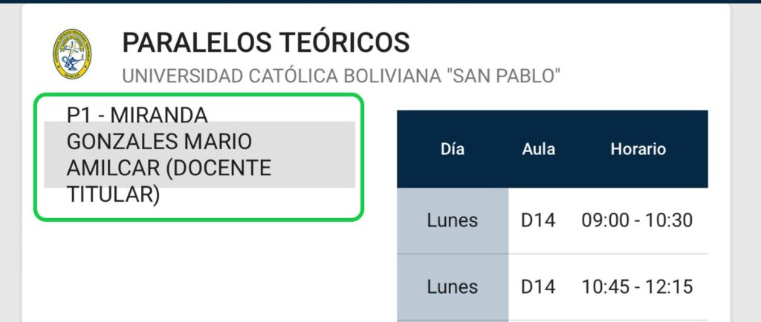The width and height of the screenshot is (761, 322).
Task: Select Lunes in the 09:00 - 10:30 row
Action: coord(452,220)
